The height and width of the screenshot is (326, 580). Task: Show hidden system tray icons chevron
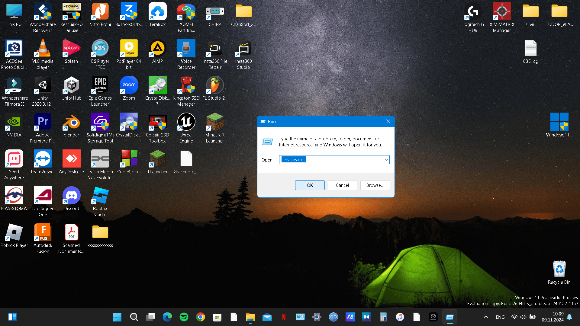point(485,317)
